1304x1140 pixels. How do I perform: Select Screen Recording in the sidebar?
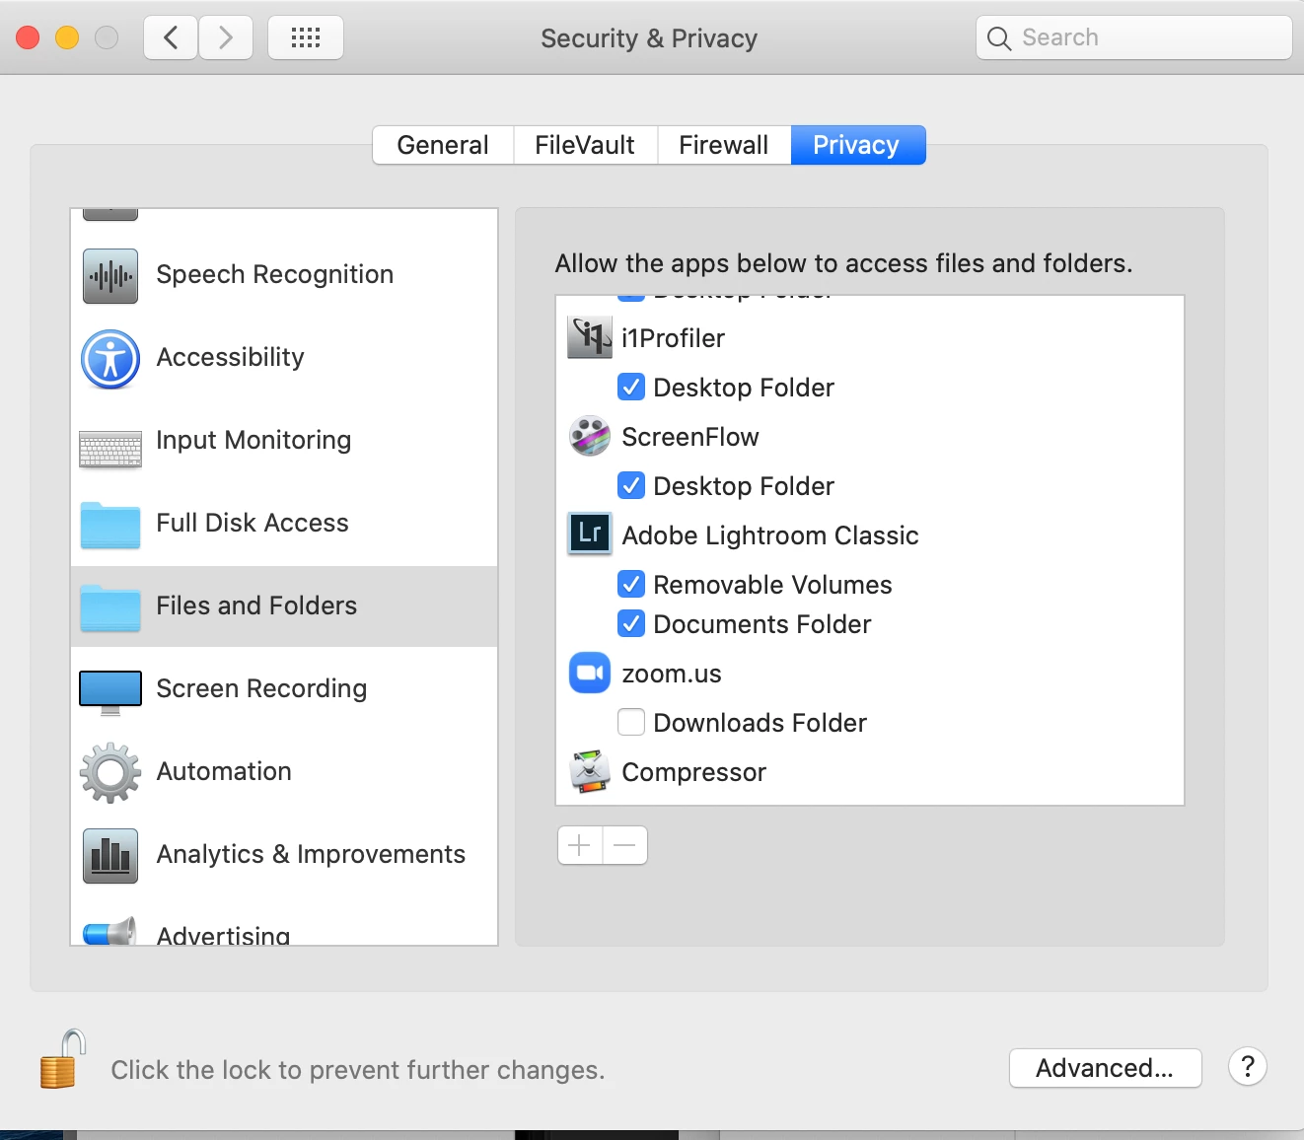pyautogui.click(x=284, y=689)
